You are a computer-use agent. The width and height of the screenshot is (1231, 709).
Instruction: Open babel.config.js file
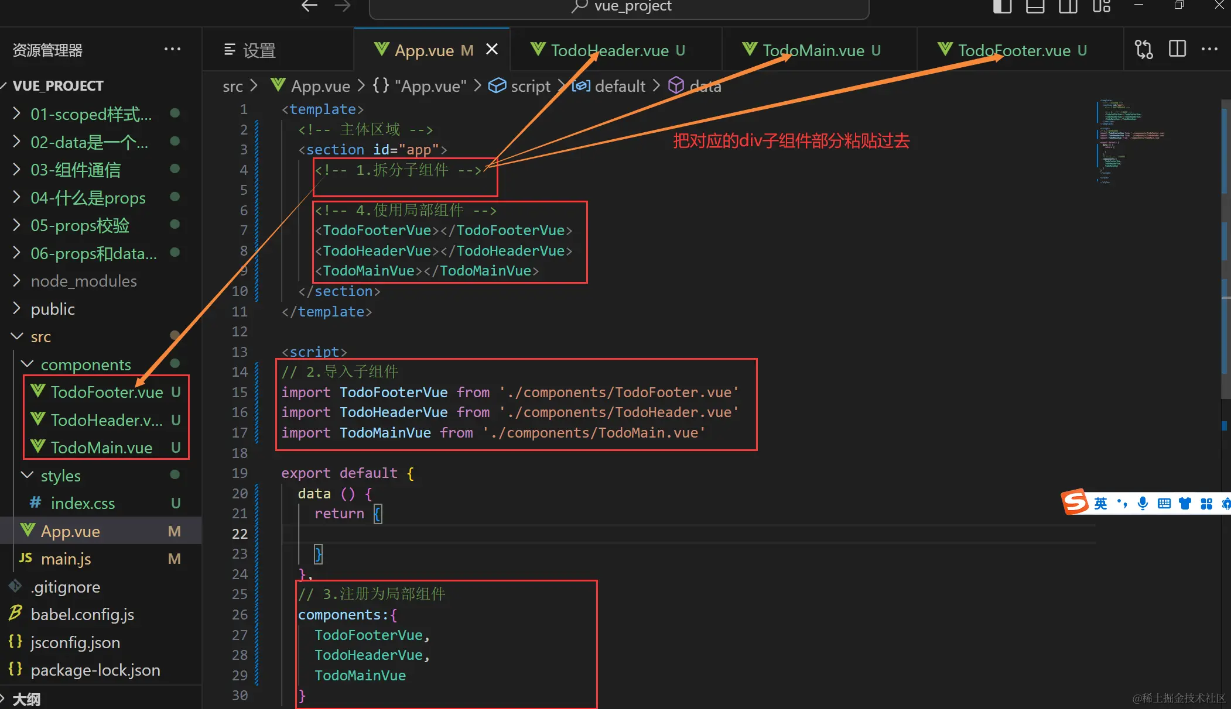tap(101, 614)
